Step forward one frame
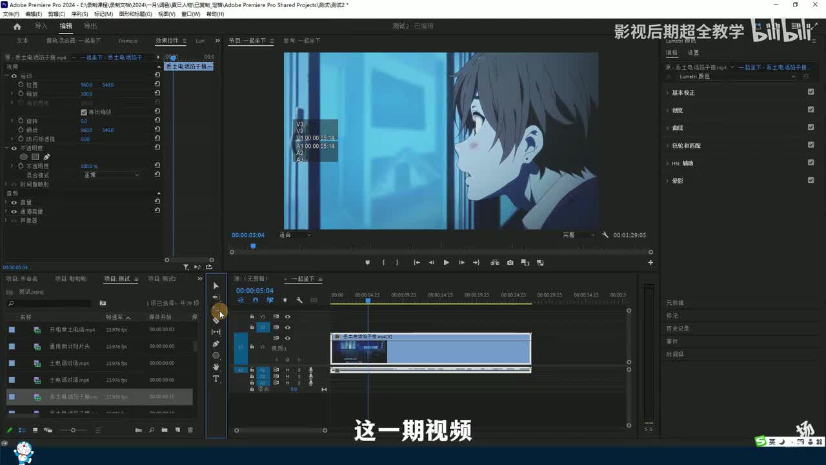826x465 pixels. click(x=461, y=263)
